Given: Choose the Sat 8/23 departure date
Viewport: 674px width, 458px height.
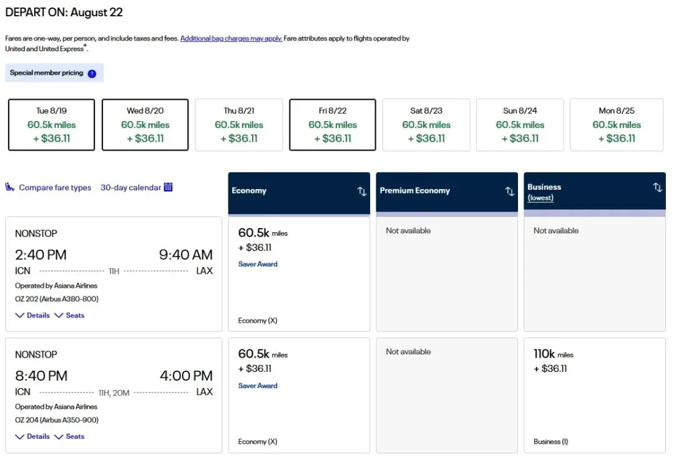Looking at the screenshot, I should [x=426, y=125].
